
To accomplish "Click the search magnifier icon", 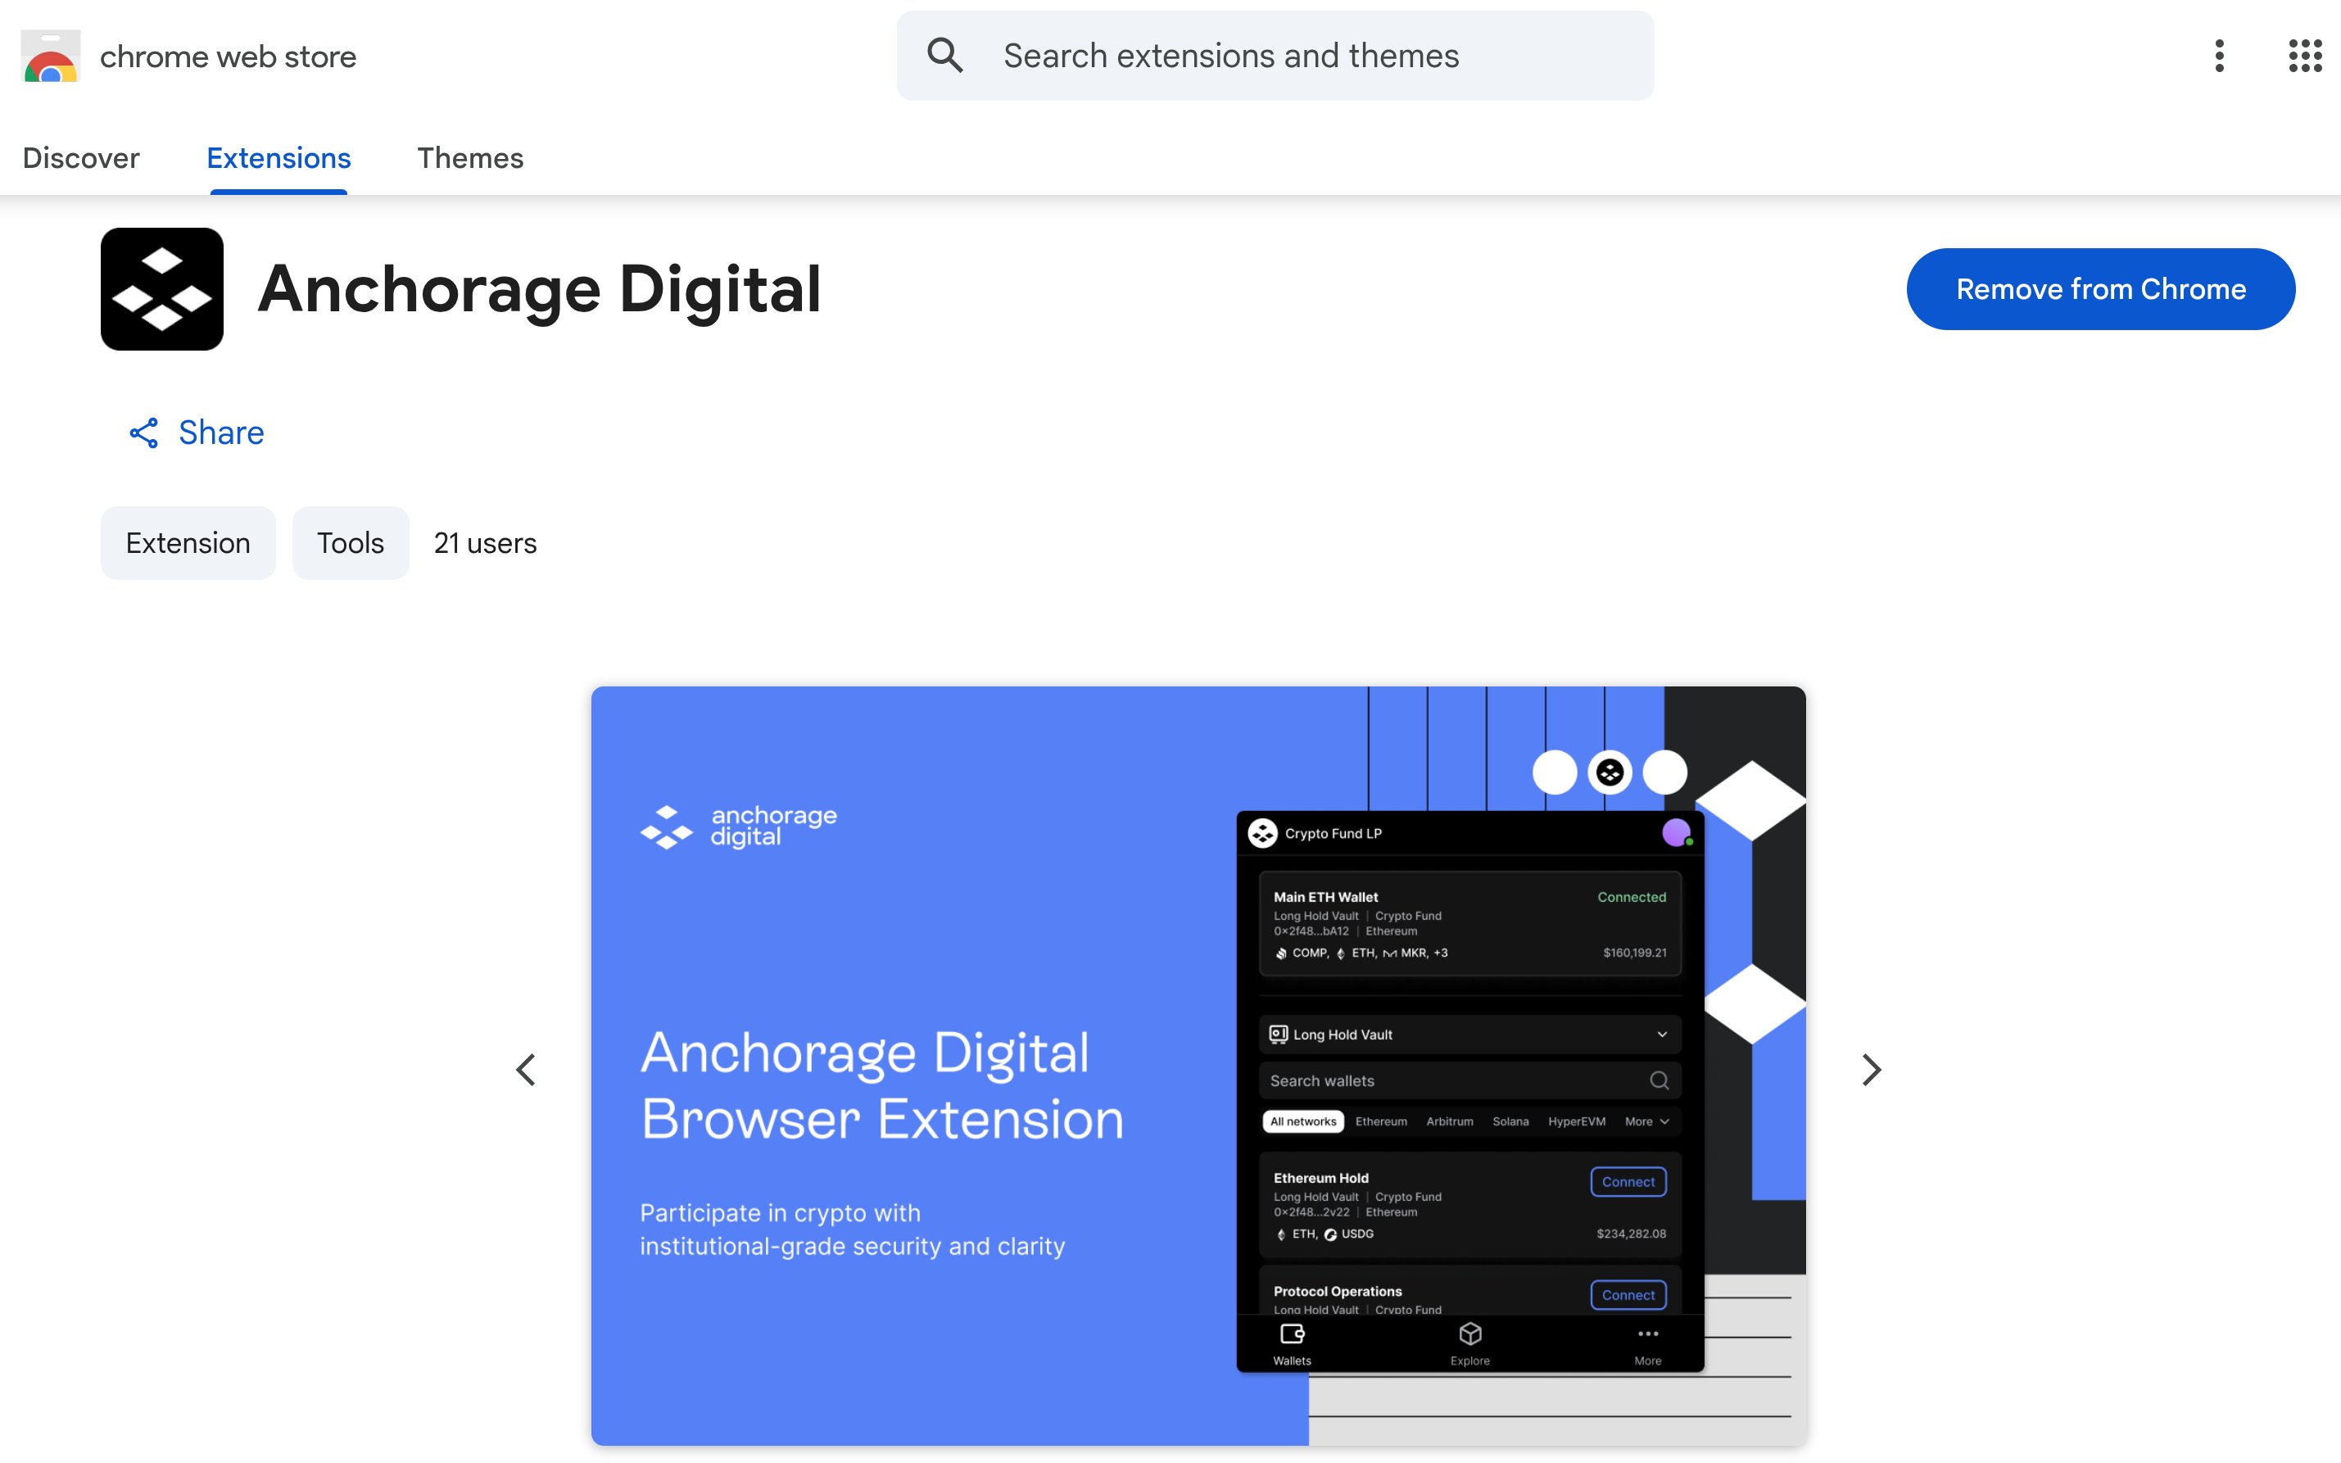I will (x=944, y=55).
